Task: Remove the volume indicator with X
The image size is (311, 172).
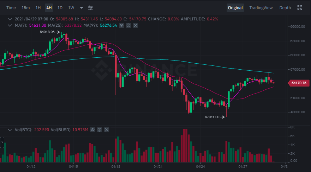Action: [x=107, y=130]
